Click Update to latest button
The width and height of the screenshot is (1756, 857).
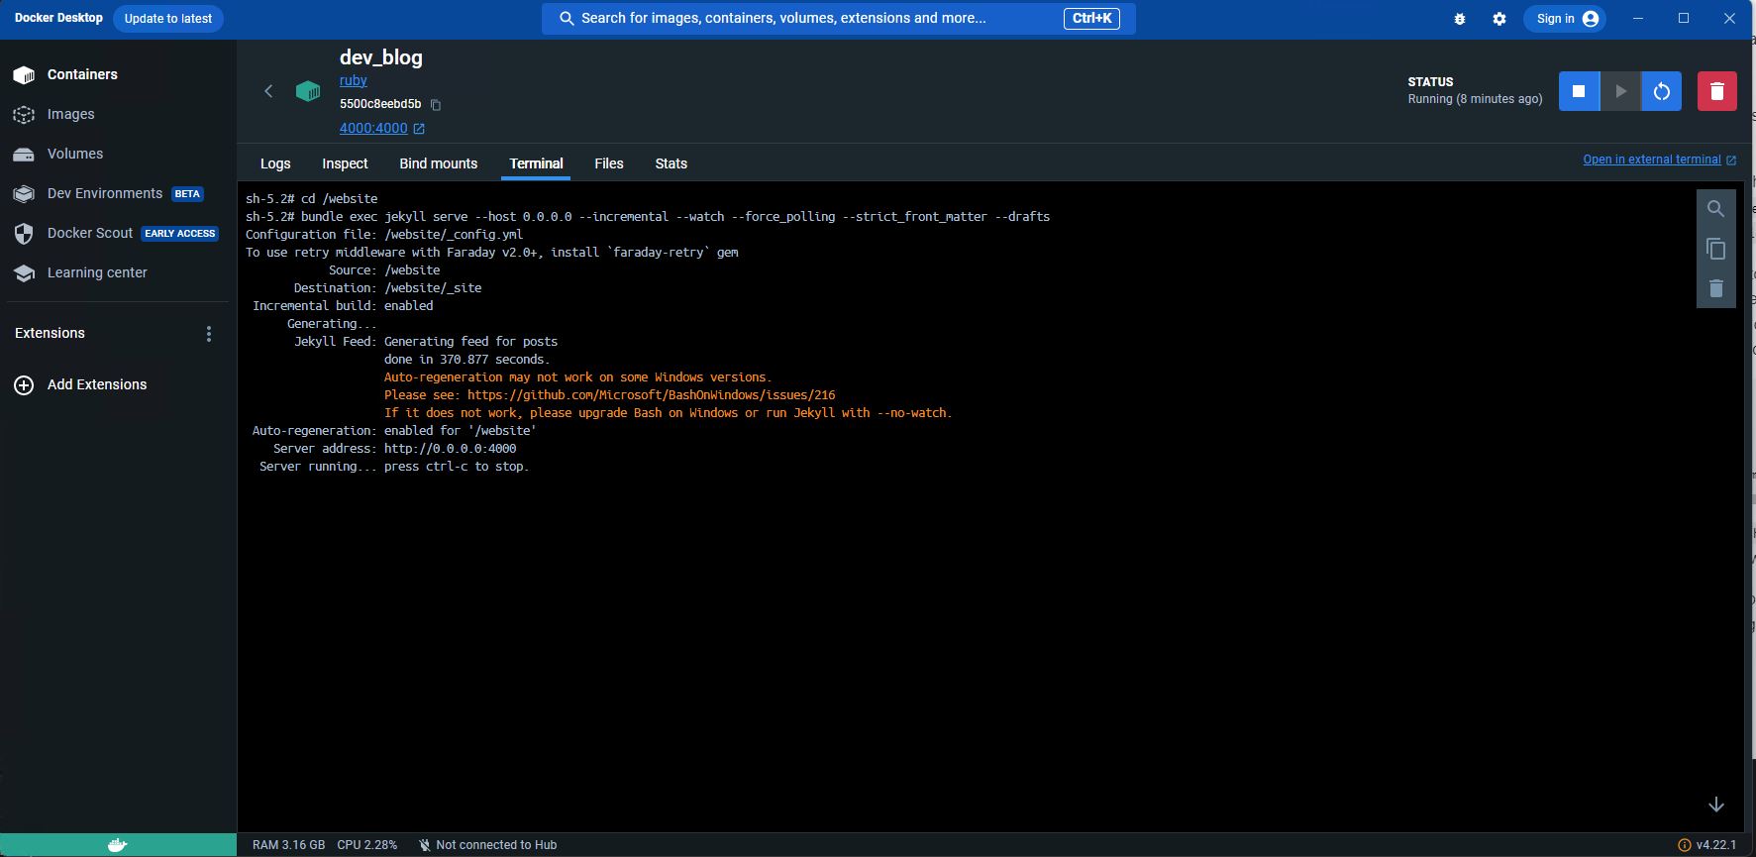(168, 19)
